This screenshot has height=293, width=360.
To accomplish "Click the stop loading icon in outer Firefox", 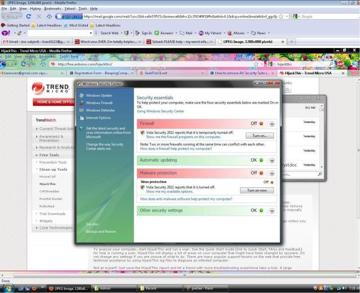I will pyautogui.click(x=39, y=16).
